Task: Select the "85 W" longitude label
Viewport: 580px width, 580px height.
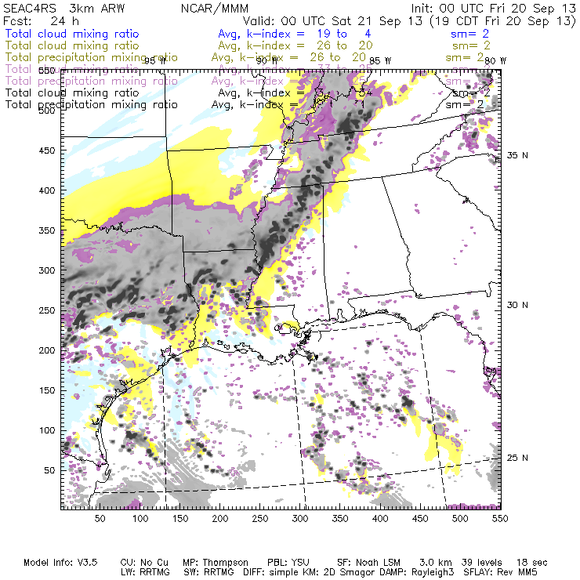Action: [380, 61]
